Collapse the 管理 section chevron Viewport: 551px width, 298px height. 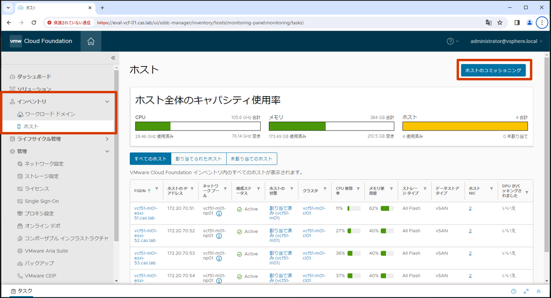click(x=107, y=151)
